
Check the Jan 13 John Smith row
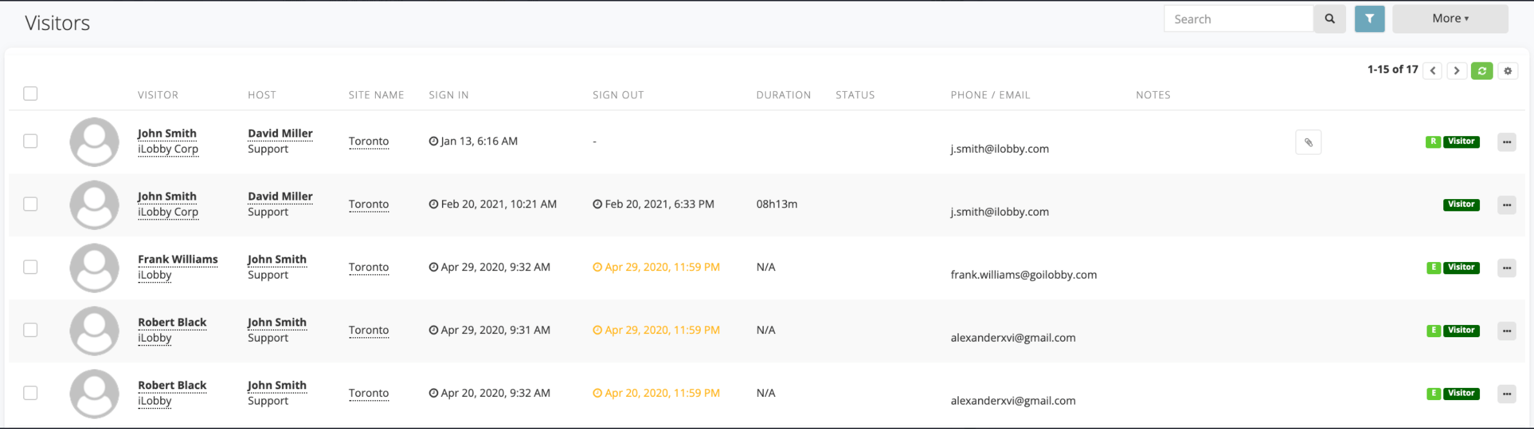tap(30, 141)
